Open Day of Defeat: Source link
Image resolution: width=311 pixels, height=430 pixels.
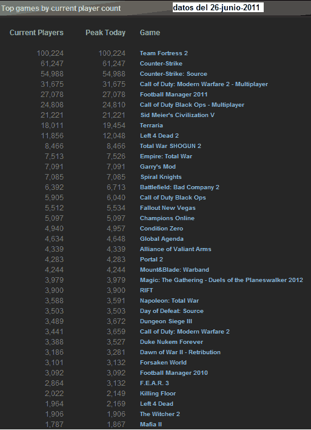[x=172, y=311]
